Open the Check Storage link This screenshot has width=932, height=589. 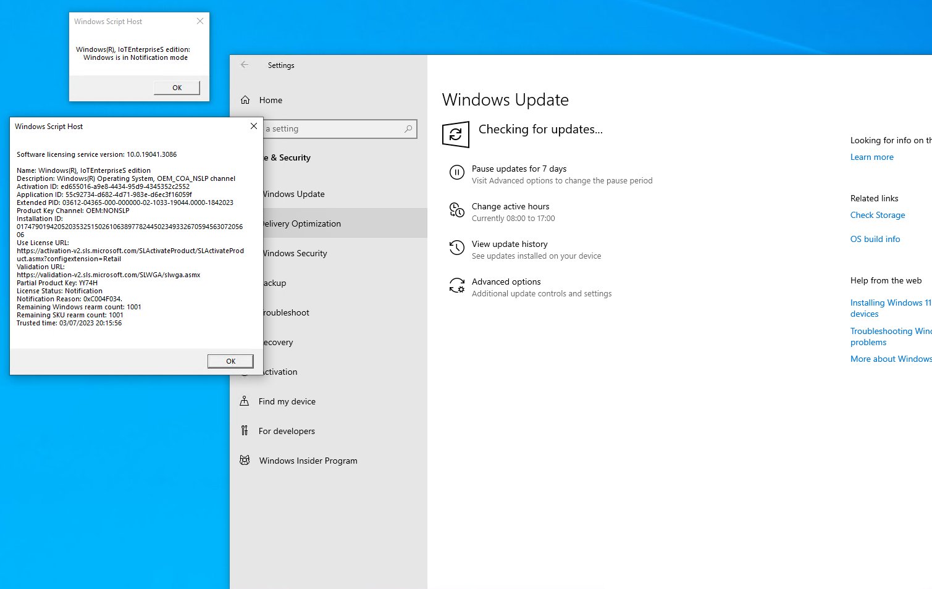(878, 215)
